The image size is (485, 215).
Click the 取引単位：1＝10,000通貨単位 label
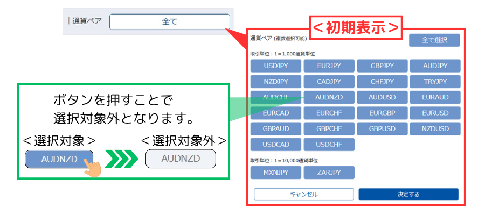click(x=284, y=160)
